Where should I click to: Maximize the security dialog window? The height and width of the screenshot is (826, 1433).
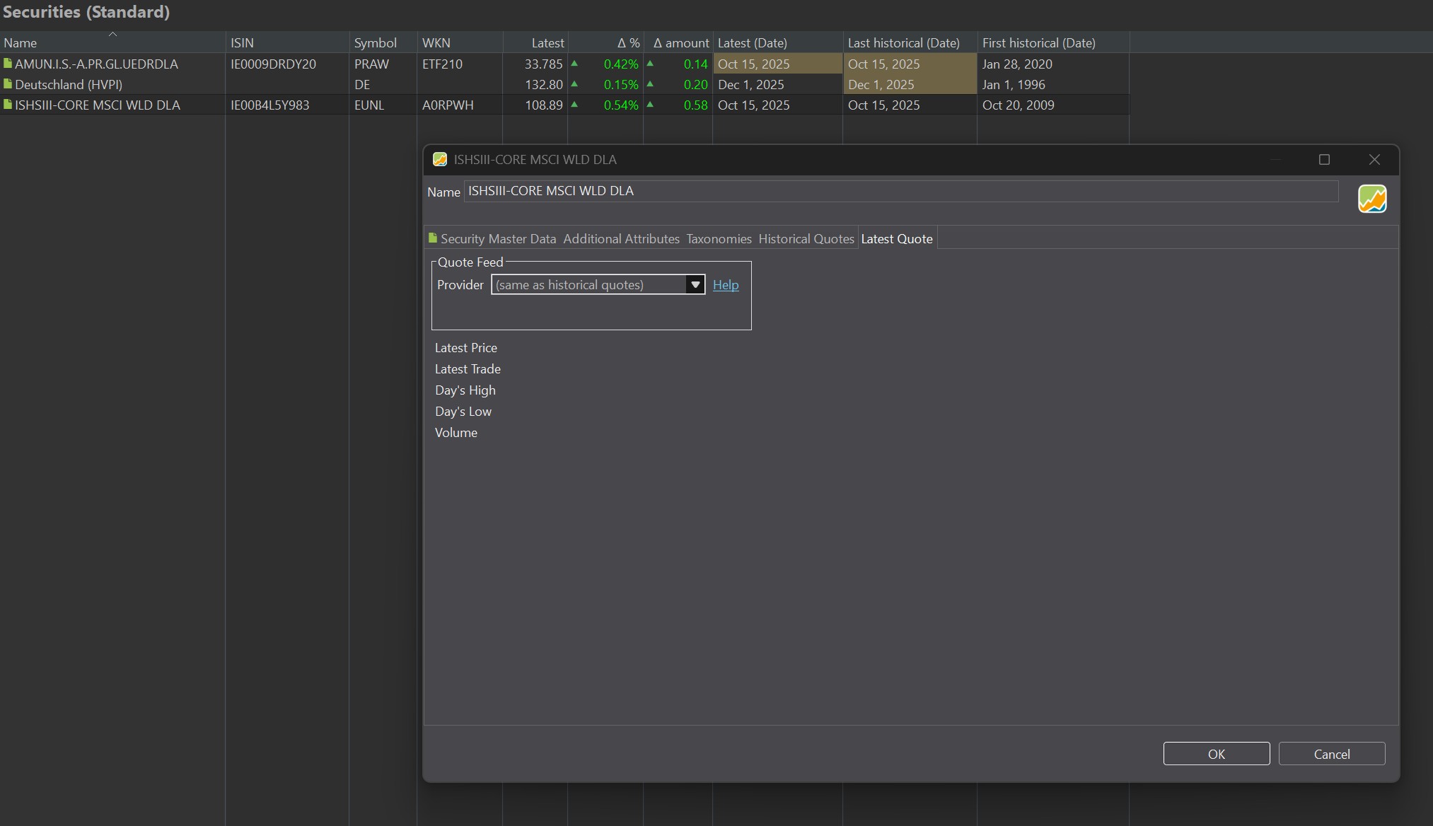pos(1324,160)
